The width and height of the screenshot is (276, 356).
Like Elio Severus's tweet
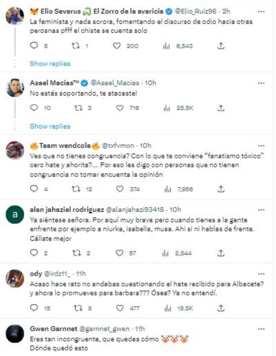(x=116, y=46)
